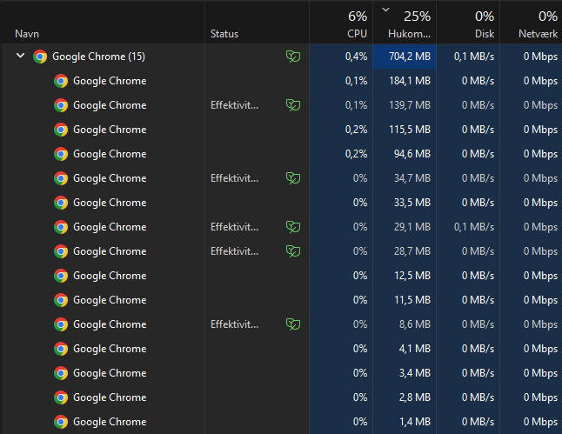This screenshot has height=434, width=562.
Task: Click efficiency leaf icon in the 29,1 MB row
Action: tap(293, 227)
